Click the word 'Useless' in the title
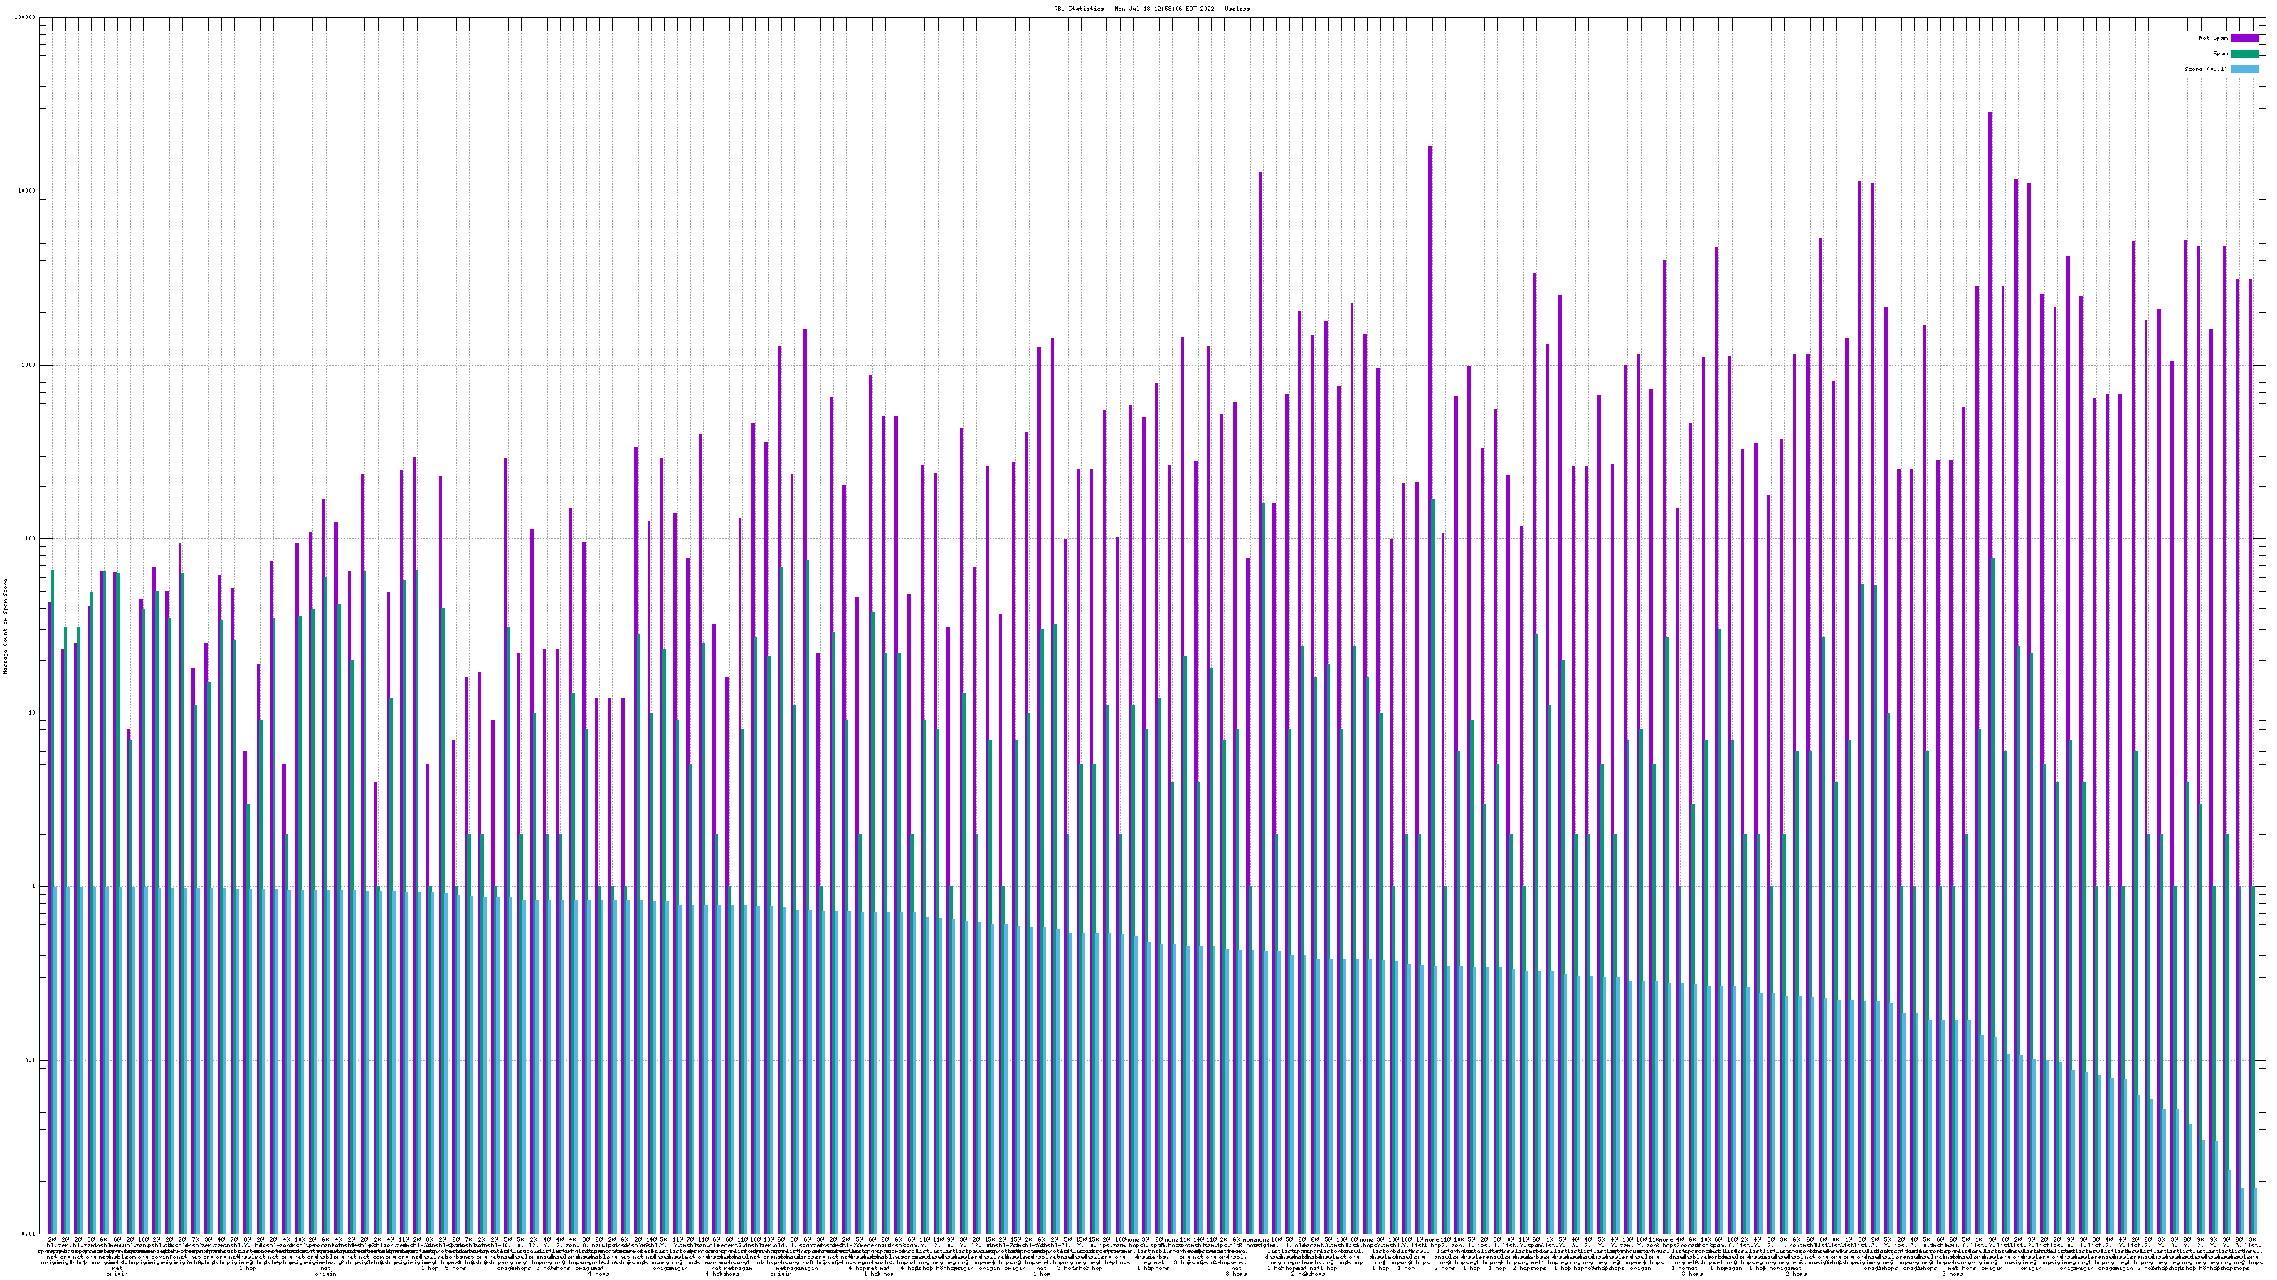 [1237, 9]
